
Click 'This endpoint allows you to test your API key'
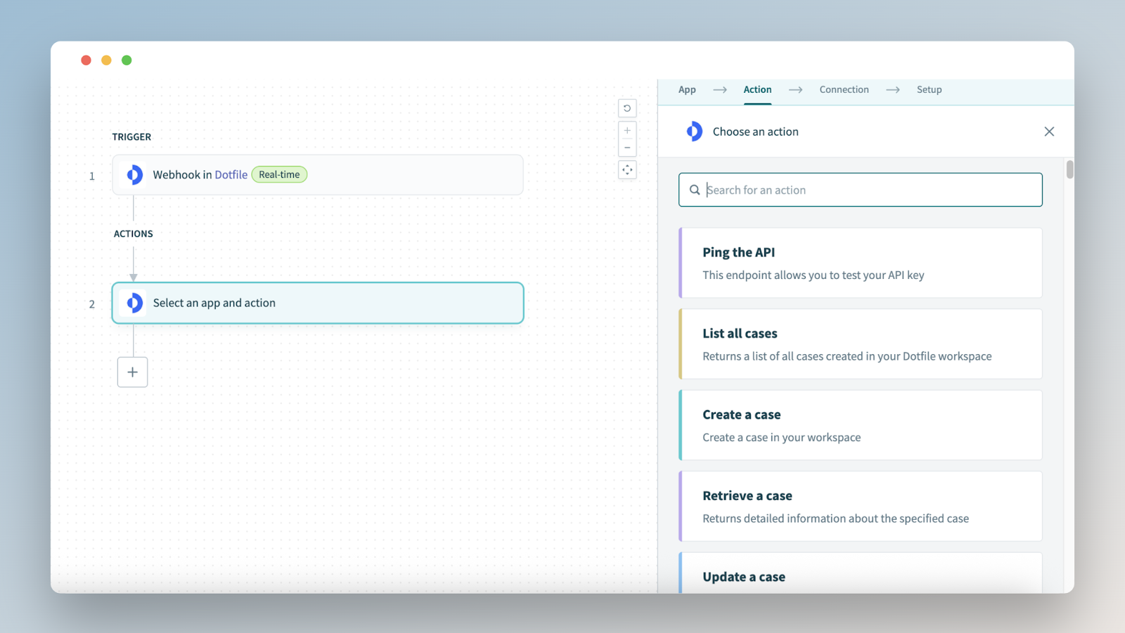tap(813, 275)
